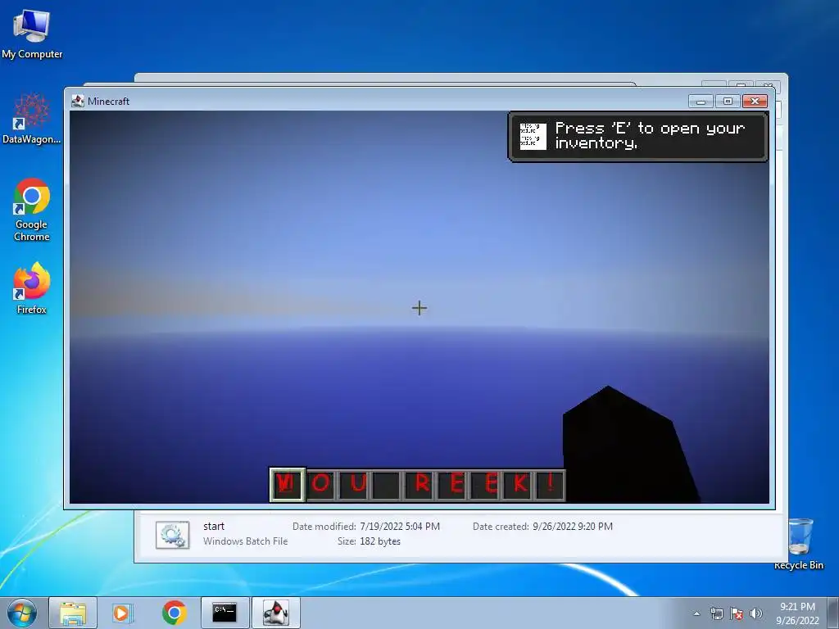The height and width of the screenshot is (629, 839).
Task: Click "7/19/2022 5:04 PM" date modified value
Action: 400,527
